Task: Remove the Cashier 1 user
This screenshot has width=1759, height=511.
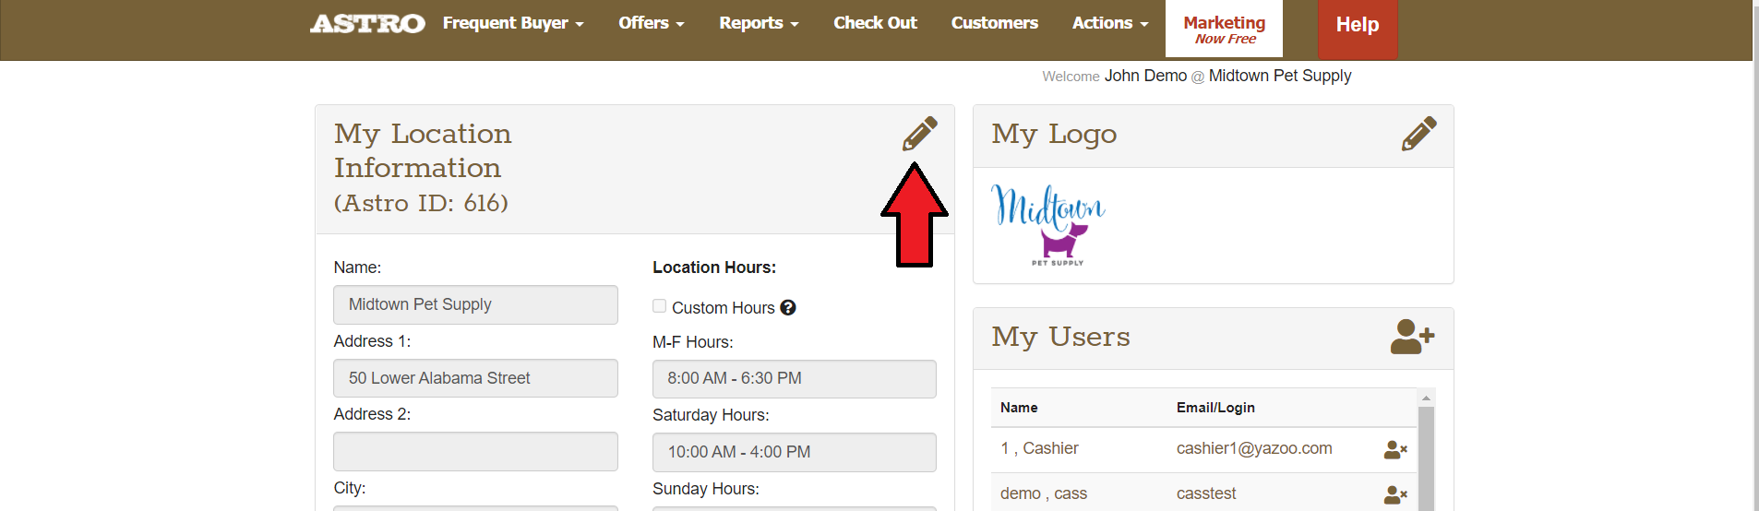Action: coord(1394,449)
